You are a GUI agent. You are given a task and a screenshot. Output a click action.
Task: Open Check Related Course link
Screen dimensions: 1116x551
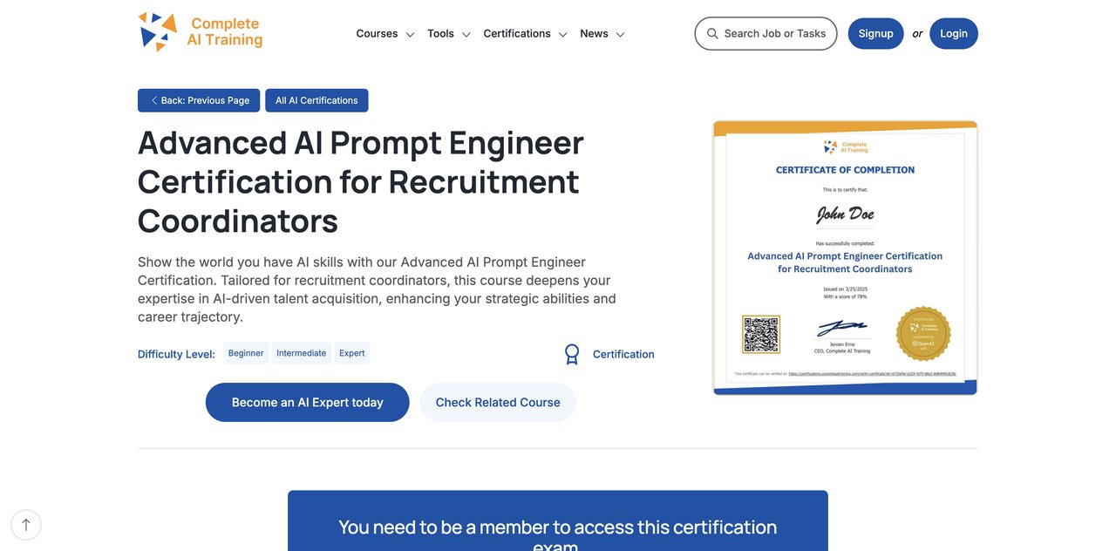498,402
